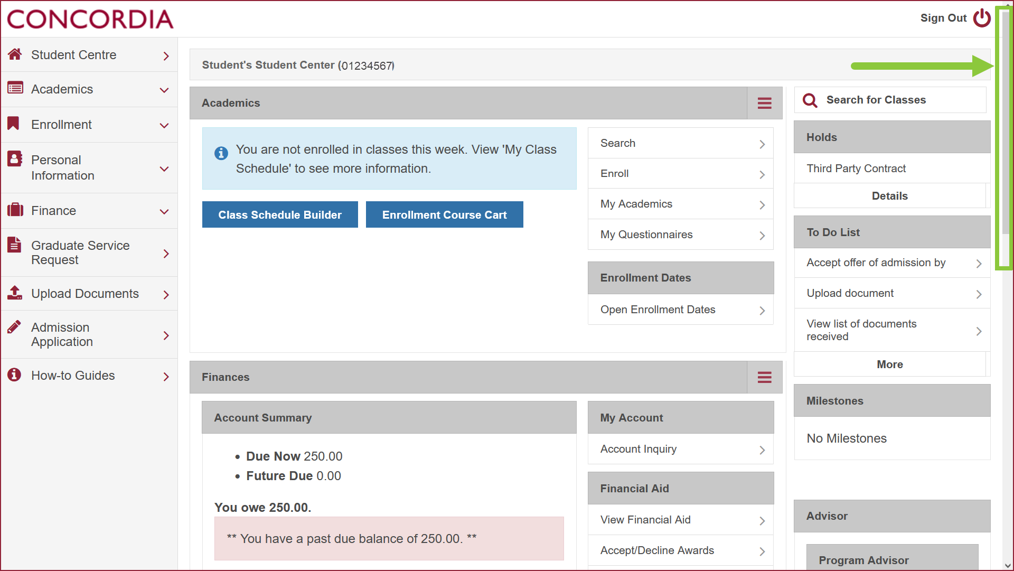Open Account Inquiry link
Image resolution: width=1014 pixels, height=571 pixels.
(681, 449)
